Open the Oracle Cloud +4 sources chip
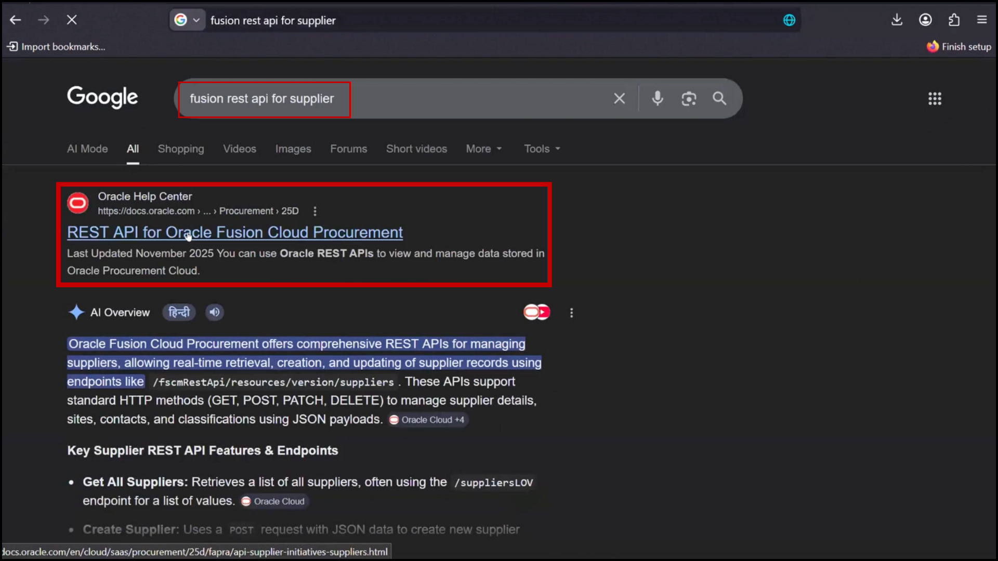This screenshot has width=998, height=561. [x=428, y=420]
